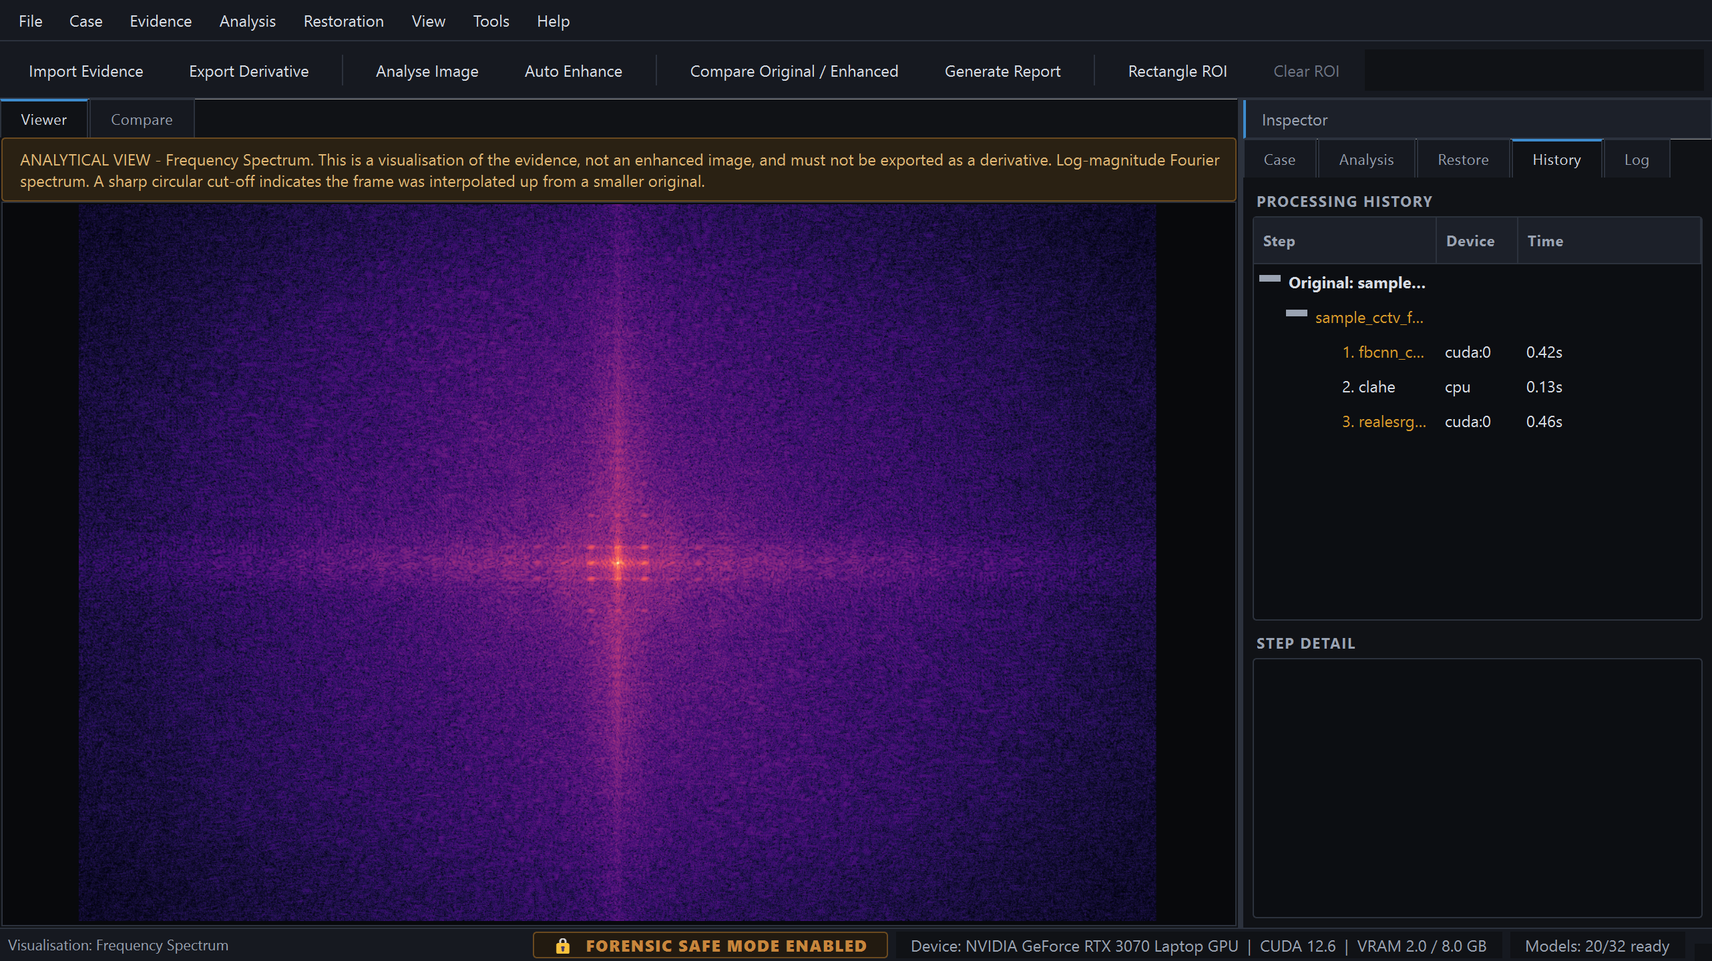Screen dimensions: 1712x961
Task: Click Generate Report in the toolbar
Action: [x=1002, y=71]
